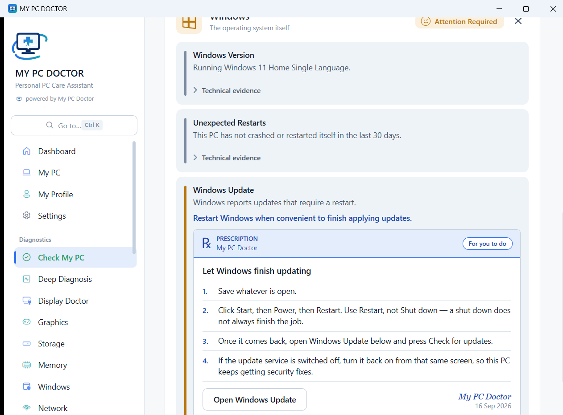This screenshot has height=415, width=563.
Task: Expand Technical evidence under Windows Version
Action: 227,90
